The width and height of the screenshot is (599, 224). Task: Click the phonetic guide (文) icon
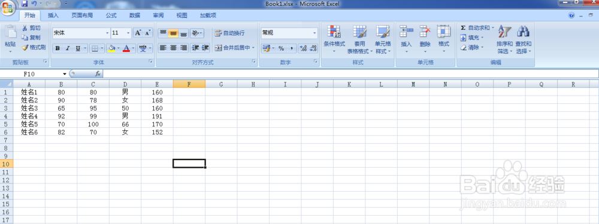pos(143,48)
